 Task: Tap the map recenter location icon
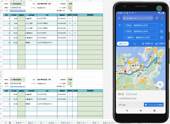pyautogui.click(x=160, y=84)
